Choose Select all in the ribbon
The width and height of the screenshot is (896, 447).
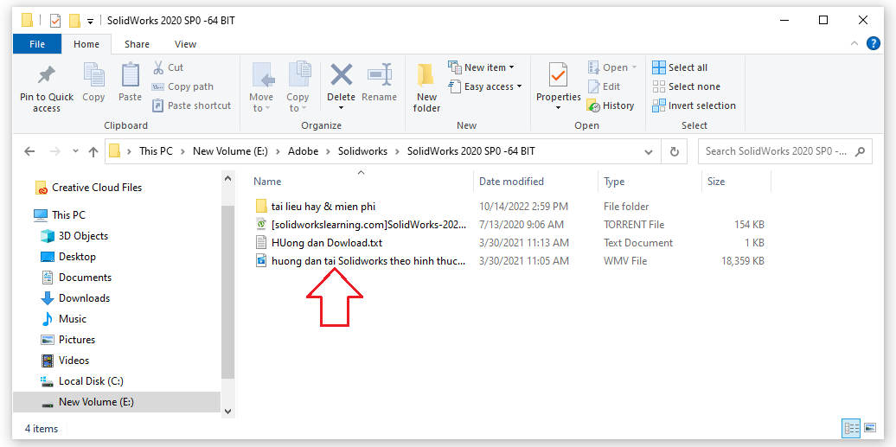coord(680,67)
